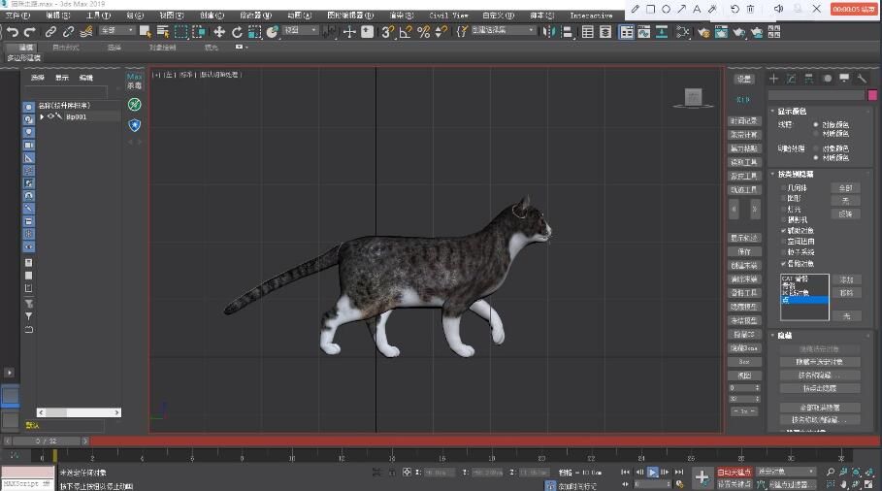Viewport: 882px width, 491px height.
Task: Click the Align tool icon
Action: pos(568,32)
